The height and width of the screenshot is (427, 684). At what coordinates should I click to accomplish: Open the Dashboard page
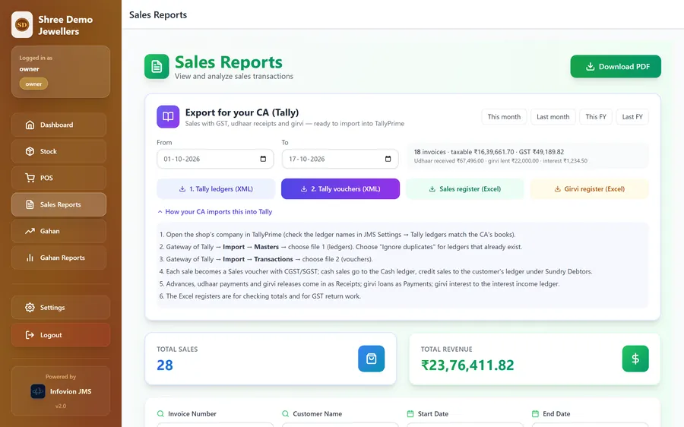click(x=59, y=125)
